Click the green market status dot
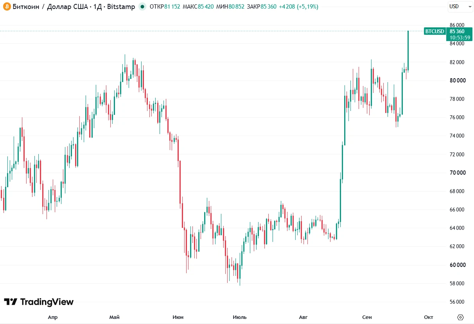Screen dimensions: 474x324 pyautogui.click(x=142, y=7)
